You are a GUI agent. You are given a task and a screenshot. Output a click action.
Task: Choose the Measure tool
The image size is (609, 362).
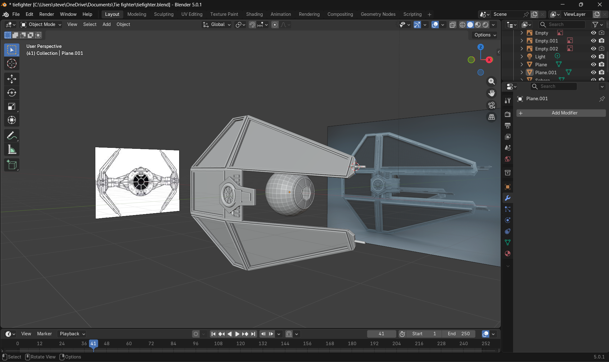tap(12, 149)
